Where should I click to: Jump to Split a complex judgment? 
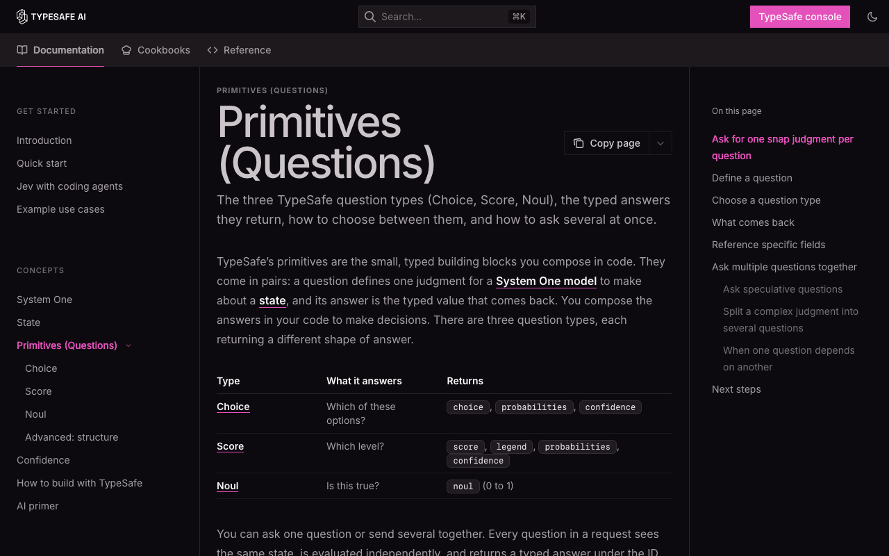click(790, 320)
